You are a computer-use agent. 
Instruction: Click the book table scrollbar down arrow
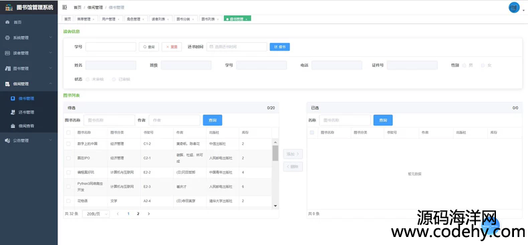tap(275, 206)
